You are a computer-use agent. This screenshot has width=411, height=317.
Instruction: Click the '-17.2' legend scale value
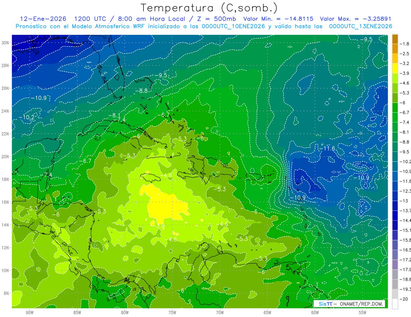pos(406,260)
